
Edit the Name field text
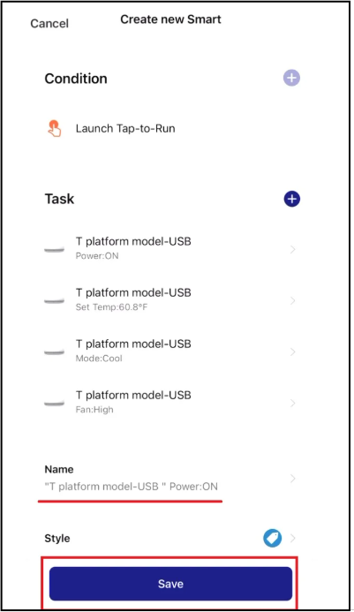(132, 487)
